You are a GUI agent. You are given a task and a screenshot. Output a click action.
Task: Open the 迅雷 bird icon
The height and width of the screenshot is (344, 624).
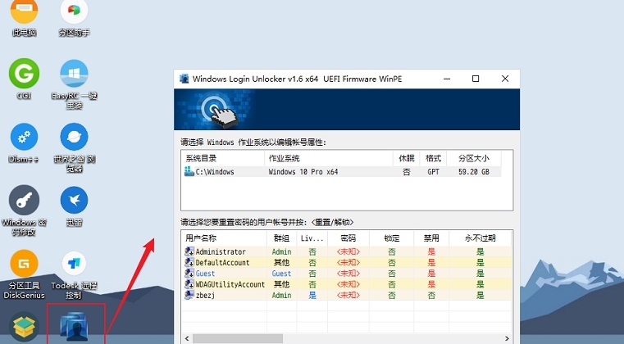tap(74, 200)
